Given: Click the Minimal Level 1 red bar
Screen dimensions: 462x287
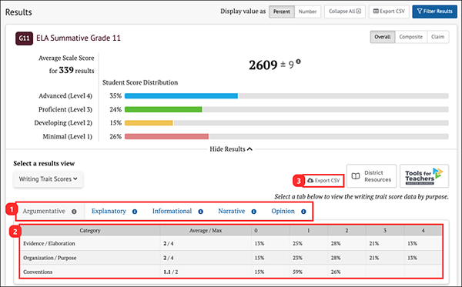Looking at the screenshot, I should coord(167,137).
